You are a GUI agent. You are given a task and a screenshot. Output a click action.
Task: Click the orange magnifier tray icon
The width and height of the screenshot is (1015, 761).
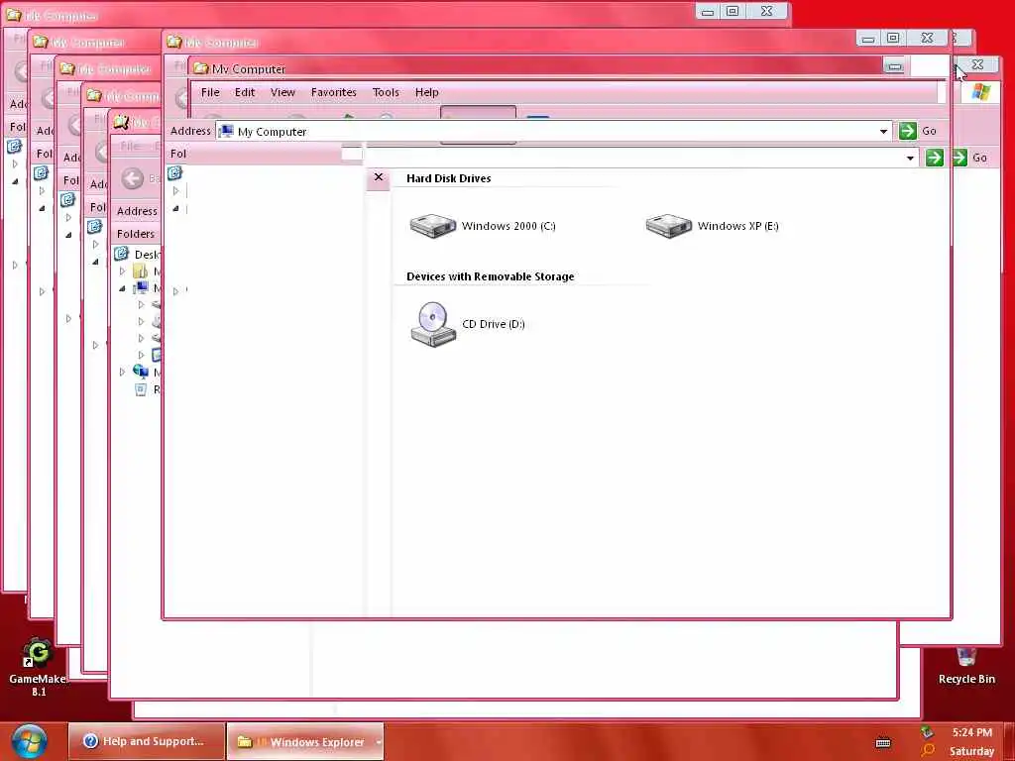[928, 751]
